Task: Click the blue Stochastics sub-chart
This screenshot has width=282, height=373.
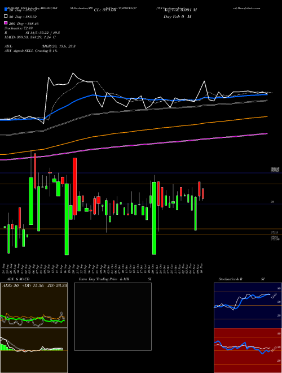Action: coord(248,305)
